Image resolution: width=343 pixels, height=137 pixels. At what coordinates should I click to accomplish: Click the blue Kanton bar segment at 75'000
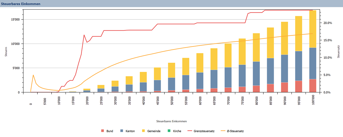242,76
